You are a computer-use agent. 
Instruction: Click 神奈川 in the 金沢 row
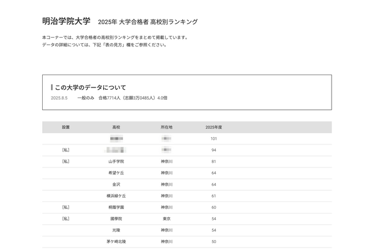(x=166, y=184)
